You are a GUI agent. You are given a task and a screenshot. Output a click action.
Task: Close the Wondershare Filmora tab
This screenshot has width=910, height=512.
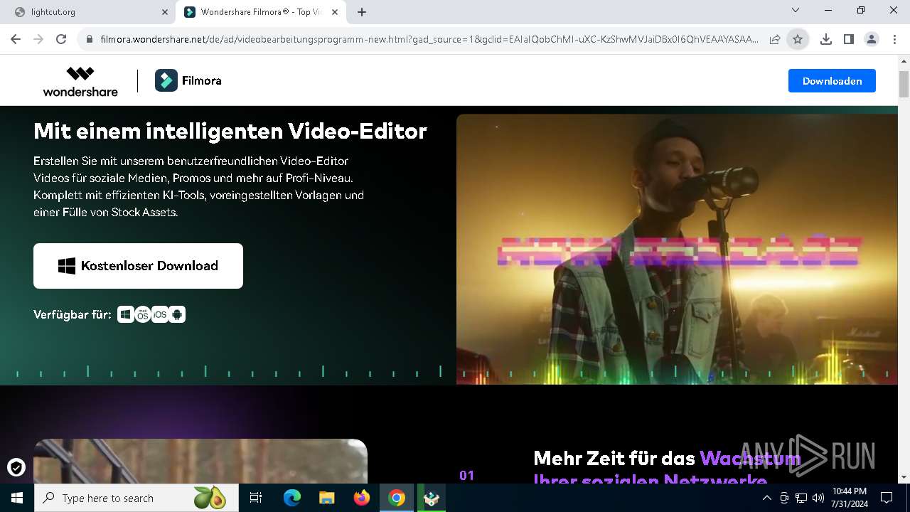tap(335, 12)
